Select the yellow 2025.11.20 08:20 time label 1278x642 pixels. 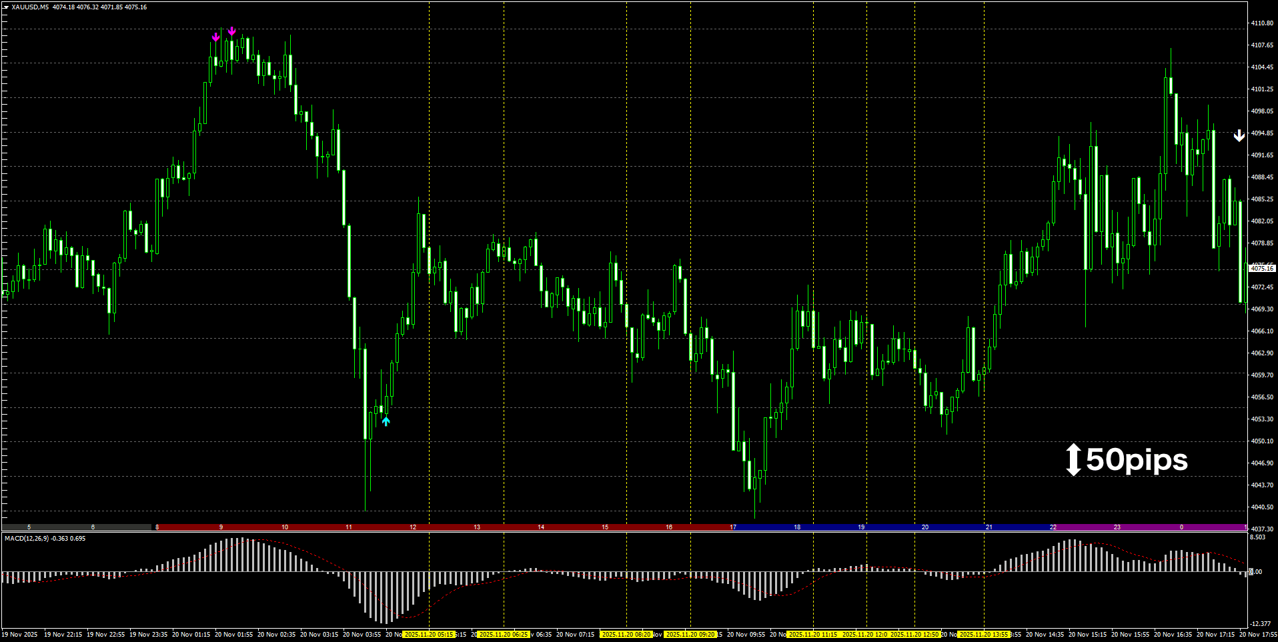[x=626, y=634]
